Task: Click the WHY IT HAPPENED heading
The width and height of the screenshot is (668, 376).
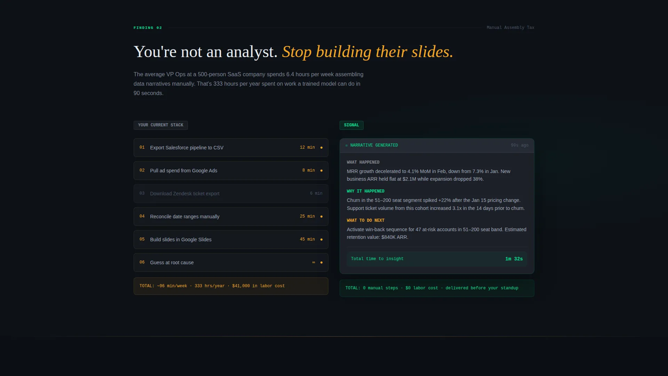Action: pos(365,191)
